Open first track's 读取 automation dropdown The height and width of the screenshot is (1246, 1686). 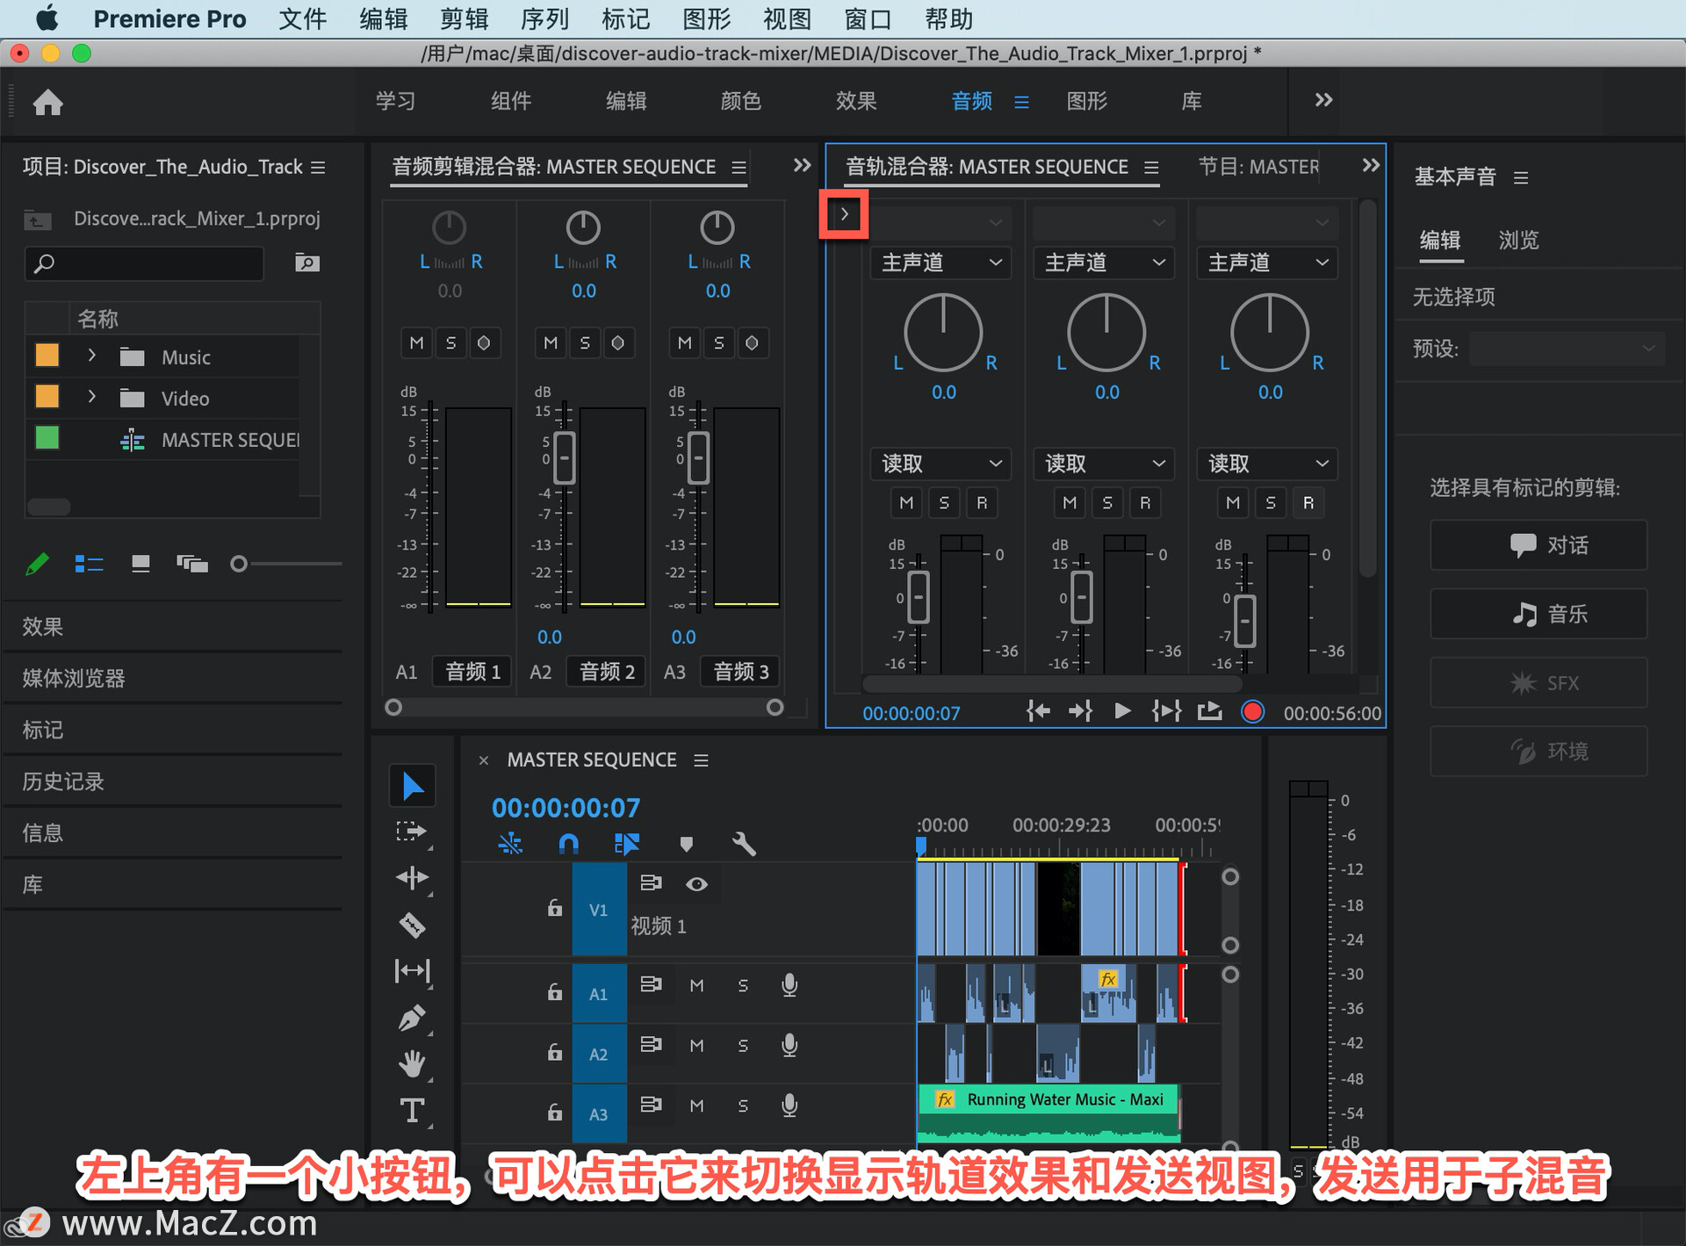coord(940,464)
